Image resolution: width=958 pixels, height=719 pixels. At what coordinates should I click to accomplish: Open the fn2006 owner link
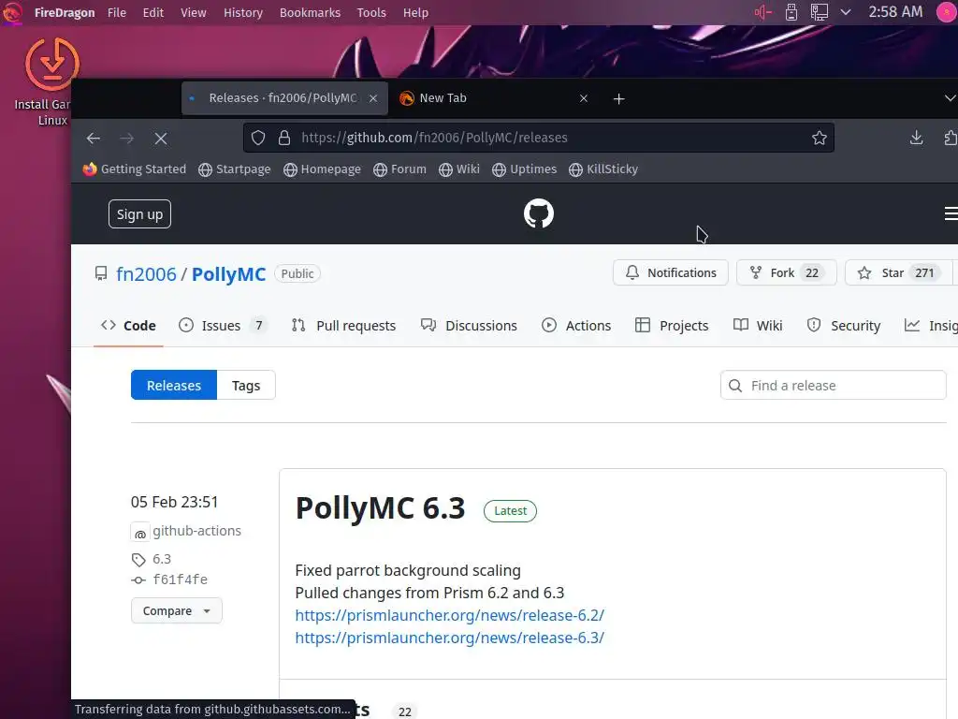(x=146, y=274)
